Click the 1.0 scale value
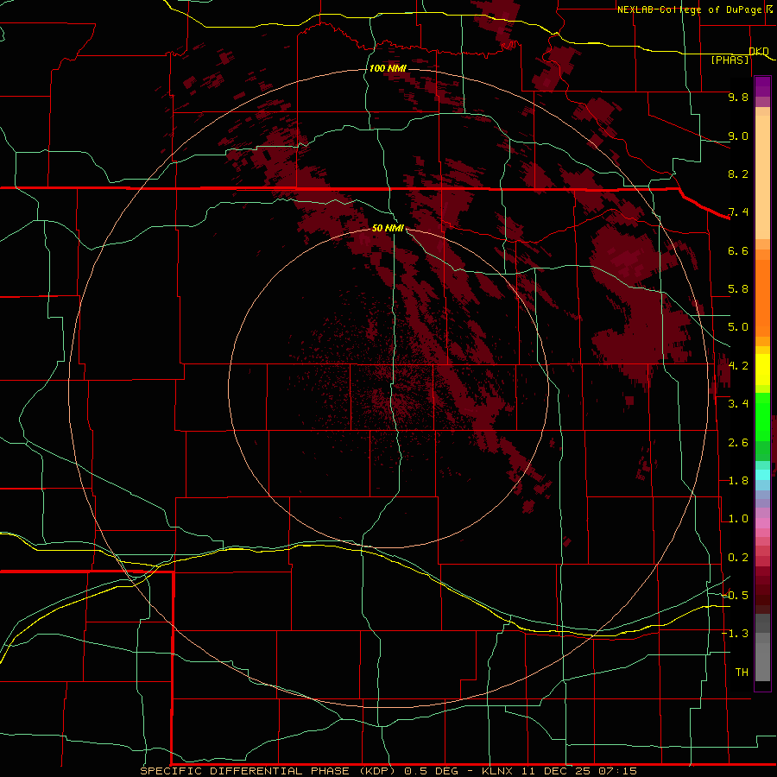This screenshot has width=777, height=777. pos(738,519)
